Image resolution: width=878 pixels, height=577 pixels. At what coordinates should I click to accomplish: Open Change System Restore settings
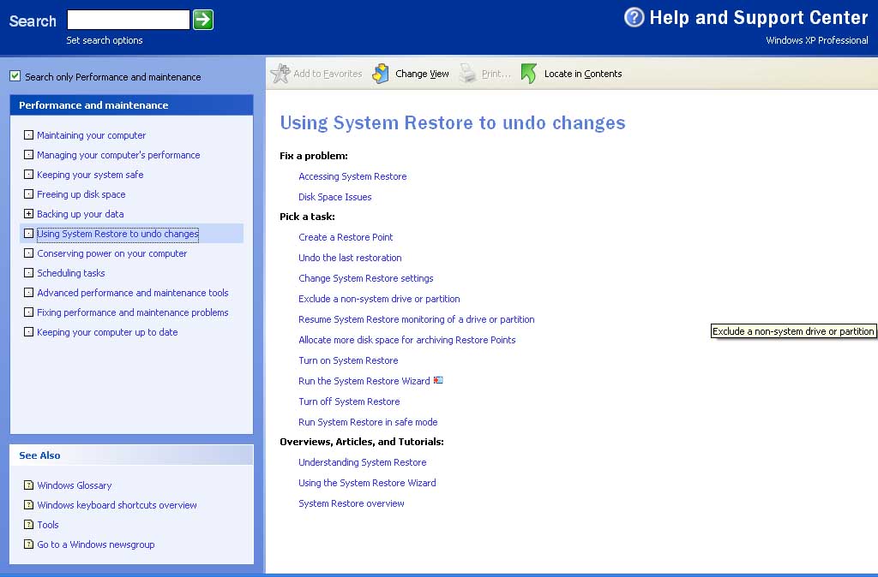pyautogui.click(x=365, y=278)
